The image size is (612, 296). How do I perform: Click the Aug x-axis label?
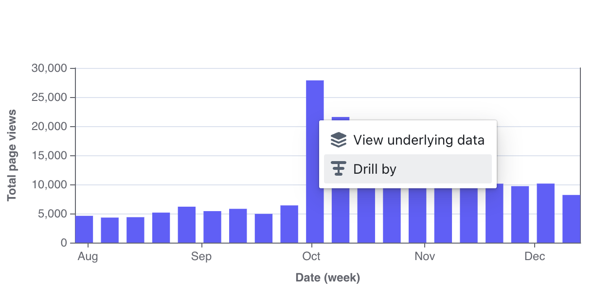(x=88, y=256)
